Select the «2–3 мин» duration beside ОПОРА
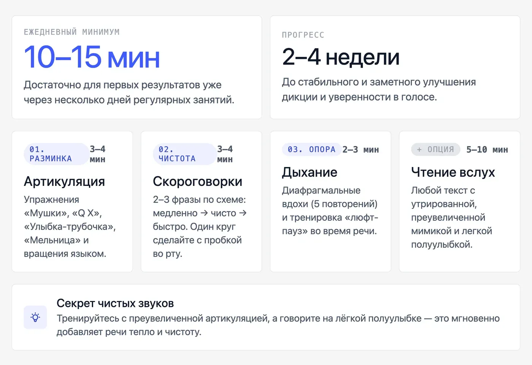This screenshot has width=532, height=365. click(361, 149)
